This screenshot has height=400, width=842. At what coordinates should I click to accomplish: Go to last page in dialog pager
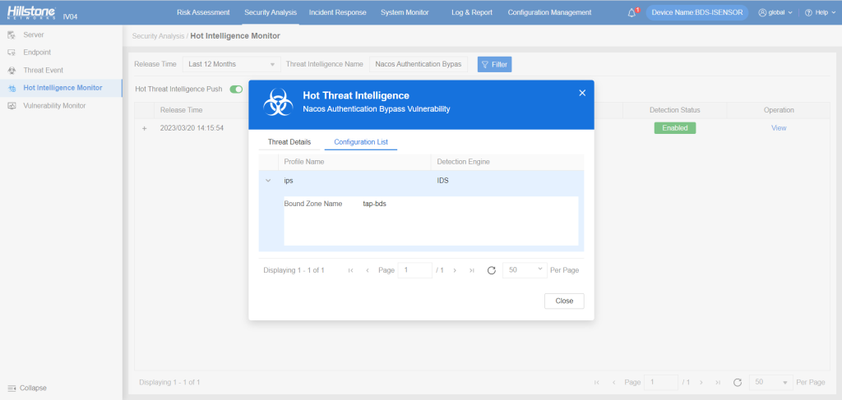[x=471, y=271]
